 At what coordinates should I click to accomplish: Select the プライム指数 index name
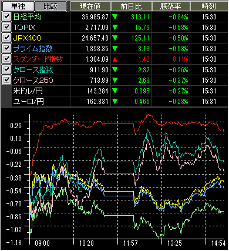tap(33, 49)
